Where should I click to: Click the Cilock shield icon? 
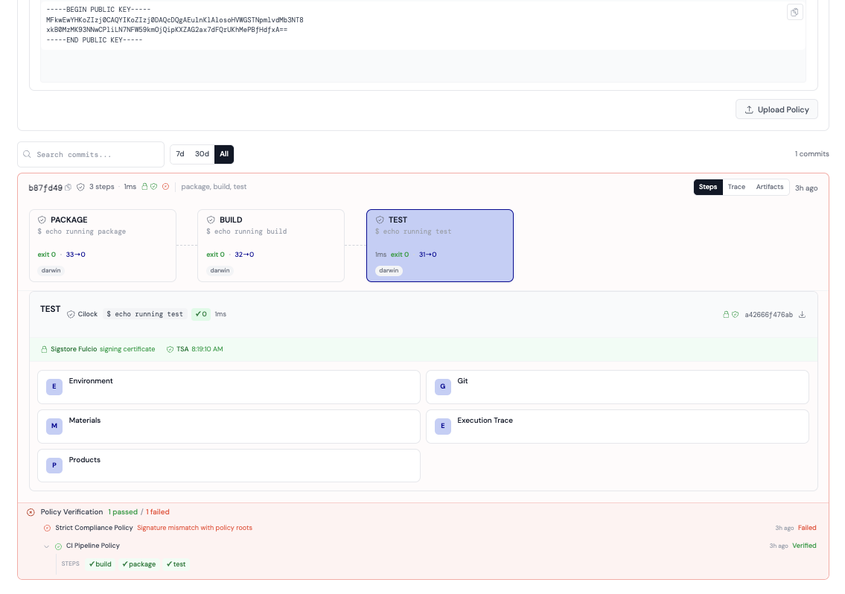click(x=71, y=314)
